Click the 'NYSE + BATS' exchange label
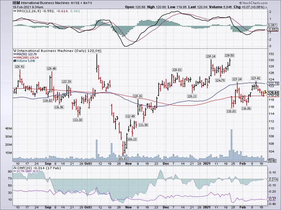 [81, 3]
